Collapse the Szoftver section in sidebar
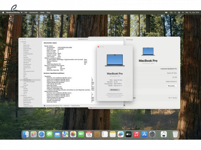The width and height of the screenshot is (201, 150). [x=20, y=96]
